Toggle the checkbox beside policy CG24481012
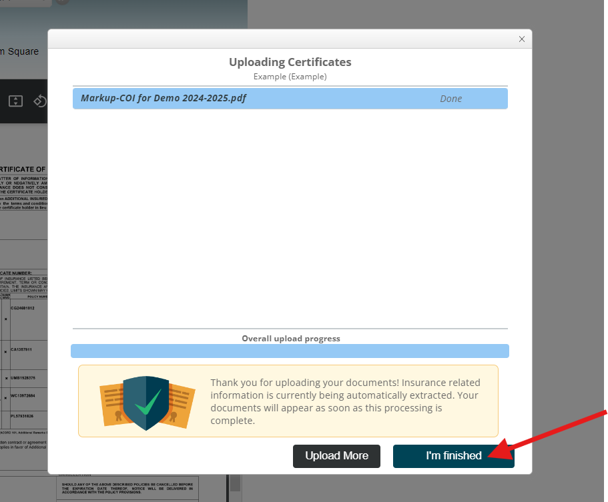The height and width of the screenshot is (502, 608). tap(6, 319)
